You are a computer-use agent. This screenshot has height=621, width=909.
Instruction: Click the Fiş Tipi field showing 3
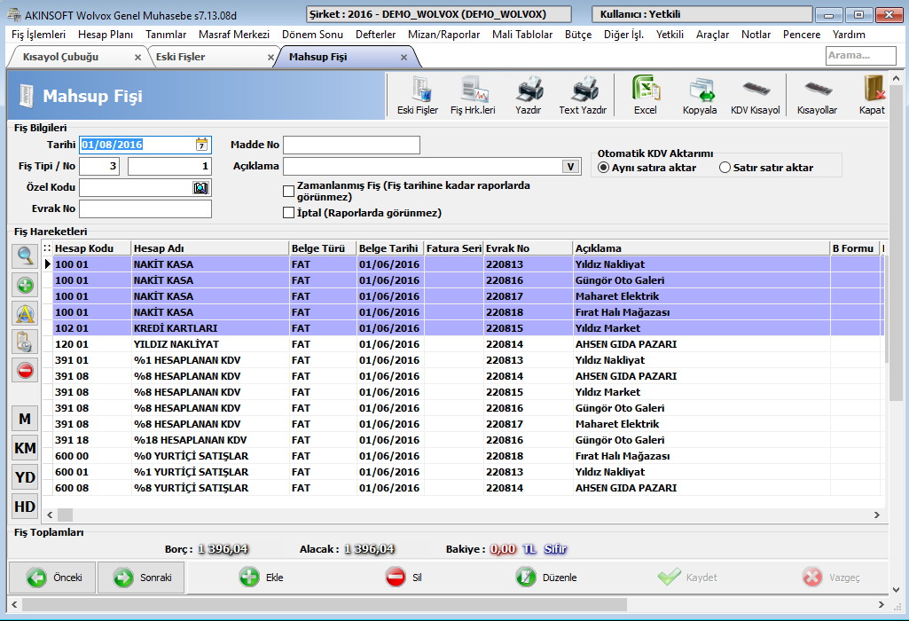point(99,167)
